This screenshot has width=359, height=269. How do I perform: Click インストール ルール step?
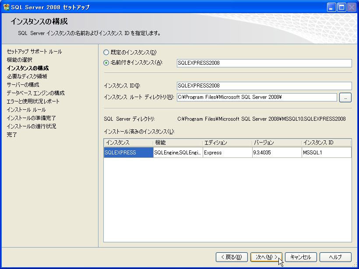pos(26,109)
